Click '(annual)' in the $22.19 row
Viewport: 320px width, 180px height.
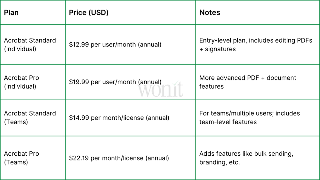click(x=157, y=158)
